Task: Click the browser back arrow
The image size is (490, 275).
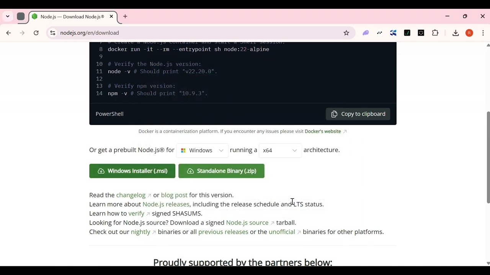Action: coord(8,33)
